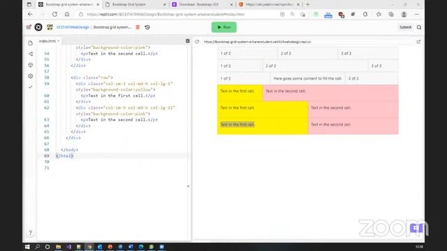Switch to the Bootstrap Grid System browser tab
This screenshot has width=447, height=251.
click(135, 5)
